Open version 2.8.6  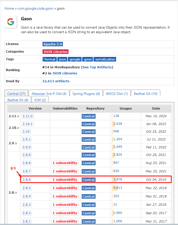click(x=27, y=179)
